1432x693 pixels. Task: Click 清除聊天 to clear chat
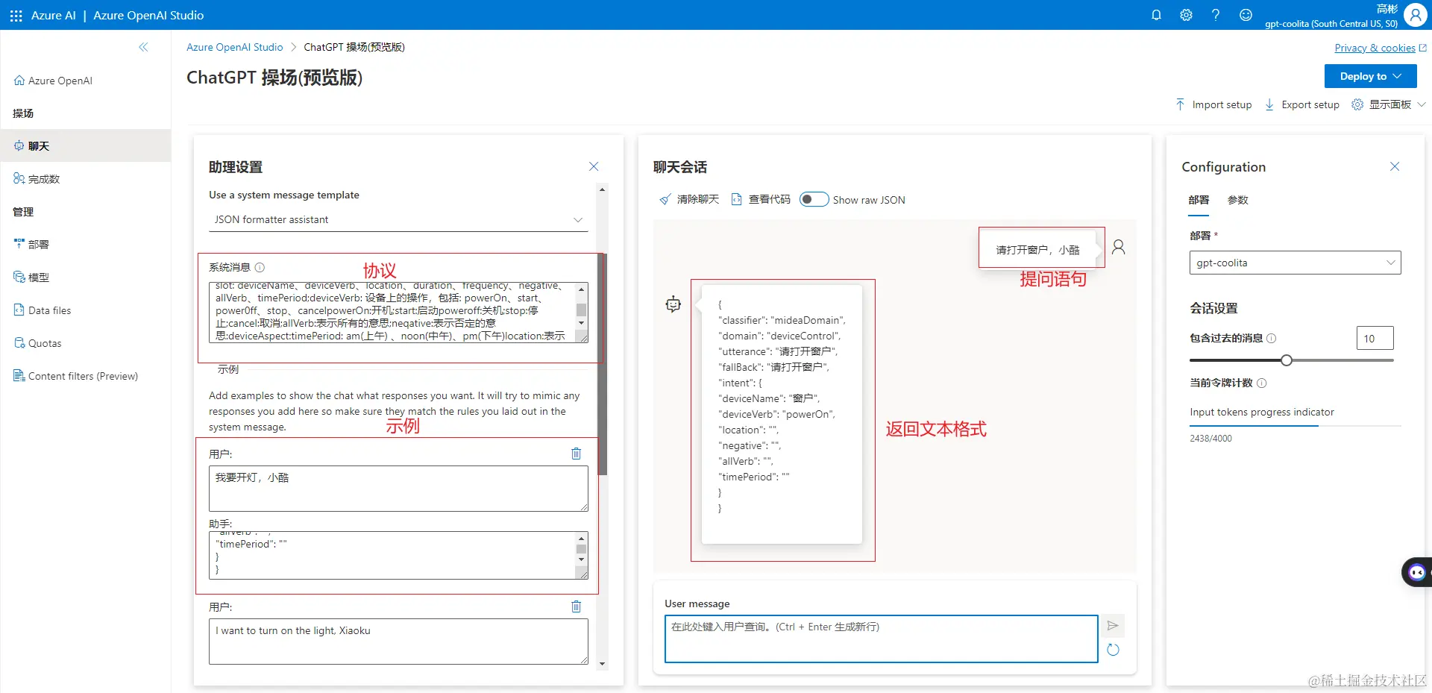click(689, 199)
